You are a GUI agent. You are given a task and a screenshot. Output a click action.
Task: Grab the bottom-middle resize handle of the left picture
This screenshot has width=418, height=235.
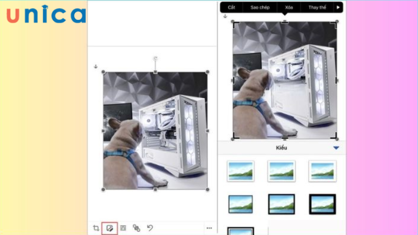coord(155,190)
